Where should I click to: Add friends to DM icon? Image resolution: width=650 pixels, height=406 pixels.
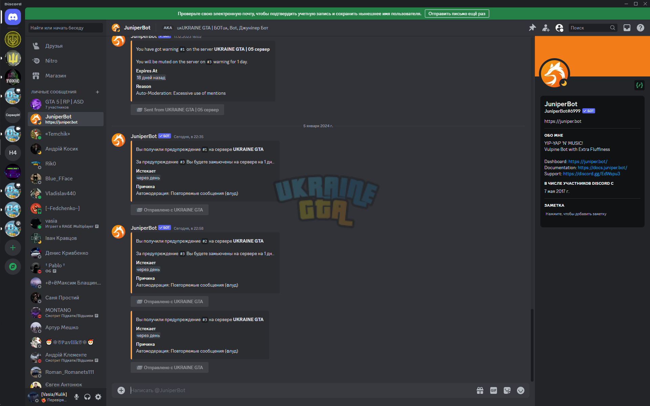[546, 28]
